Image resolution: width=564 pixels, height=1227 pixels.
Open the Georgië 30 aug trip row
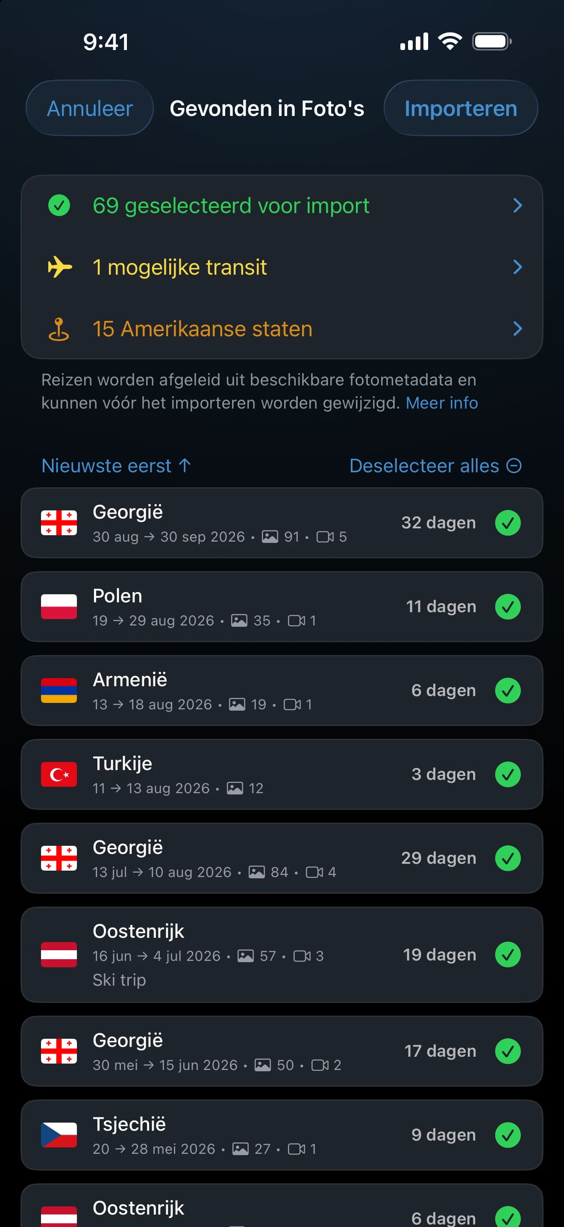click(x=282, y=523)
